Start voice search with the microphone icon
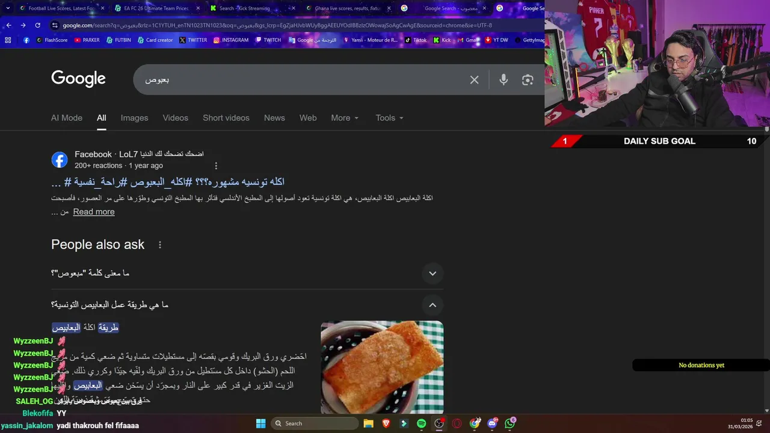This screenshot has width=770, height=433. pyautogui.click(x=504, y=80)
